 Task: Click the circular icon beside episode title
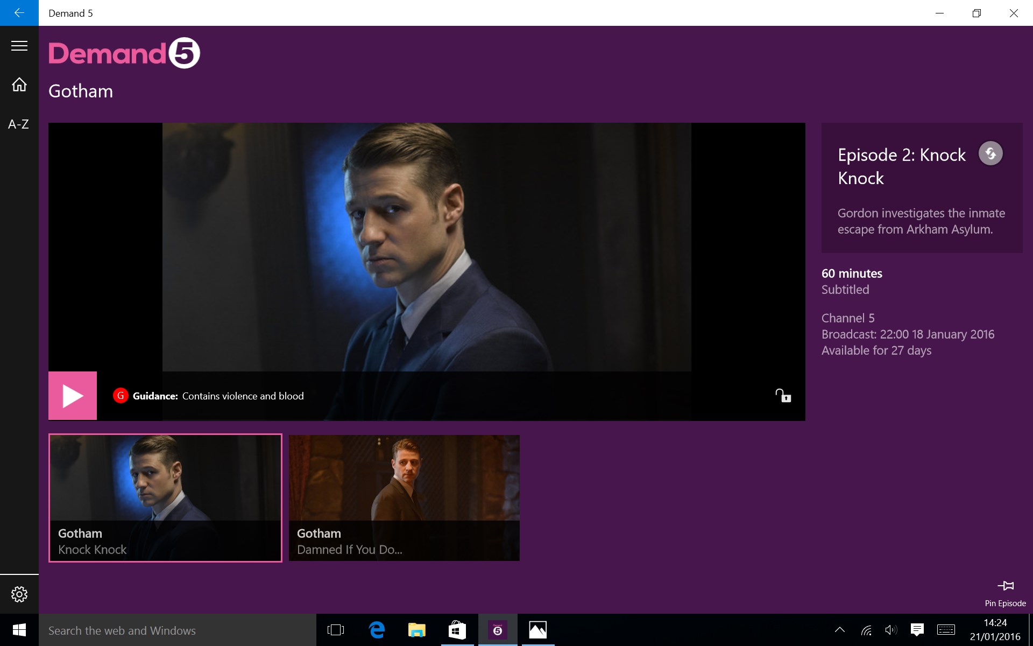pos(990,154)
